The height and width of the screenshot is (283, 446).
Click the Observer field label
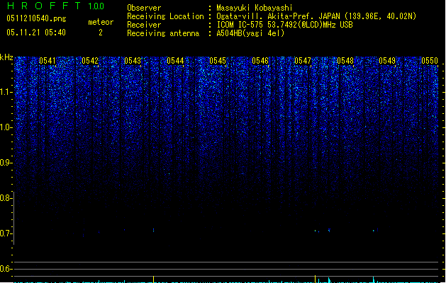click(x=144, y=8)
